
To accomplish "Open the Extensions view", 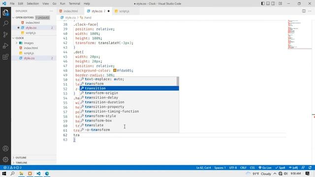I will (x=5, y=57).
